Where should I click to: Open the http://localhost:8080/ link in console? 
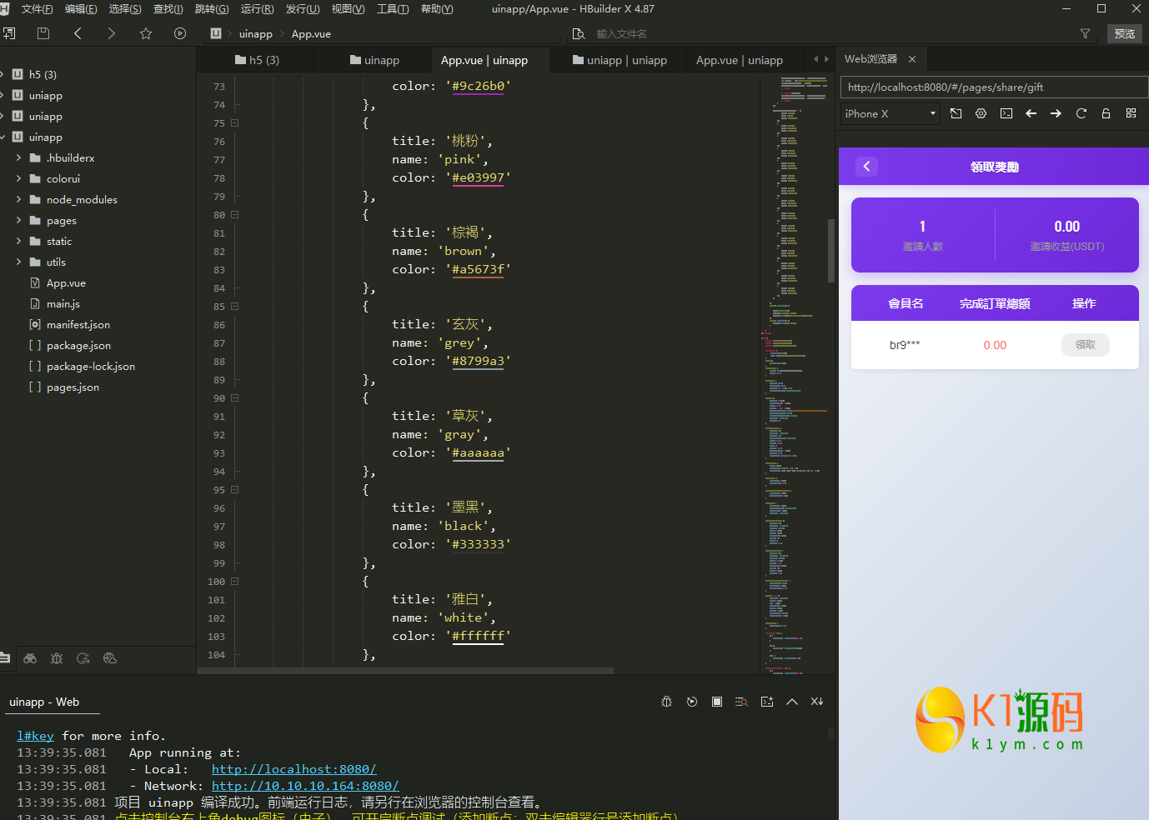294,769
